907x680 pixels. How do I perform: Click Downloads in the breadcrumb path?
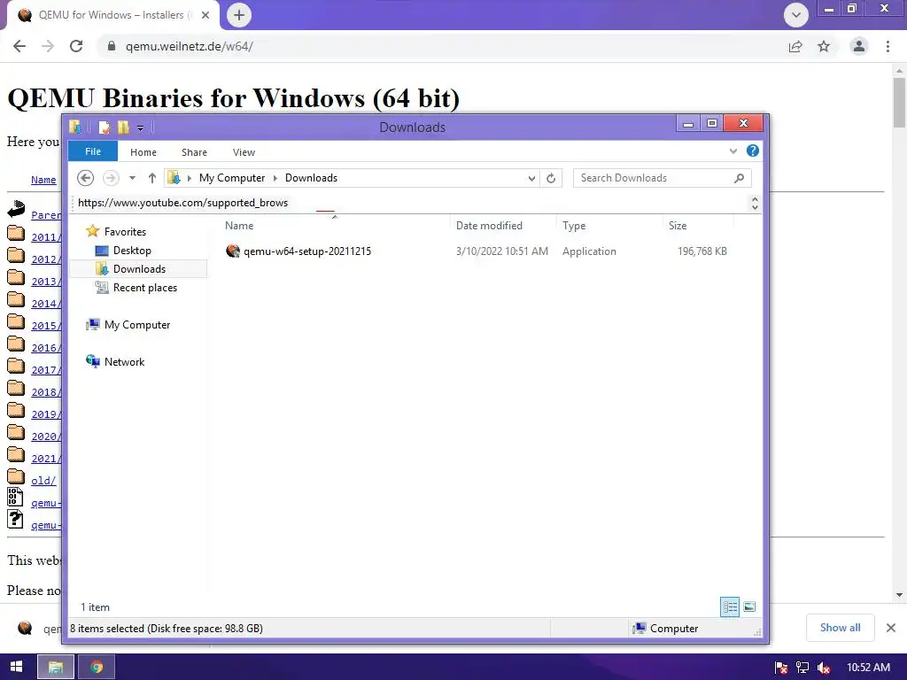click(311, 178)
